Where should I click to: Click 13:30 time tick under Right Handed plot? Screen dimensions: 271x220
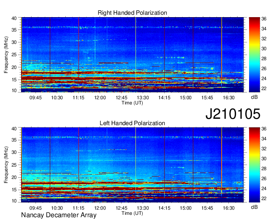coord(143,98)
